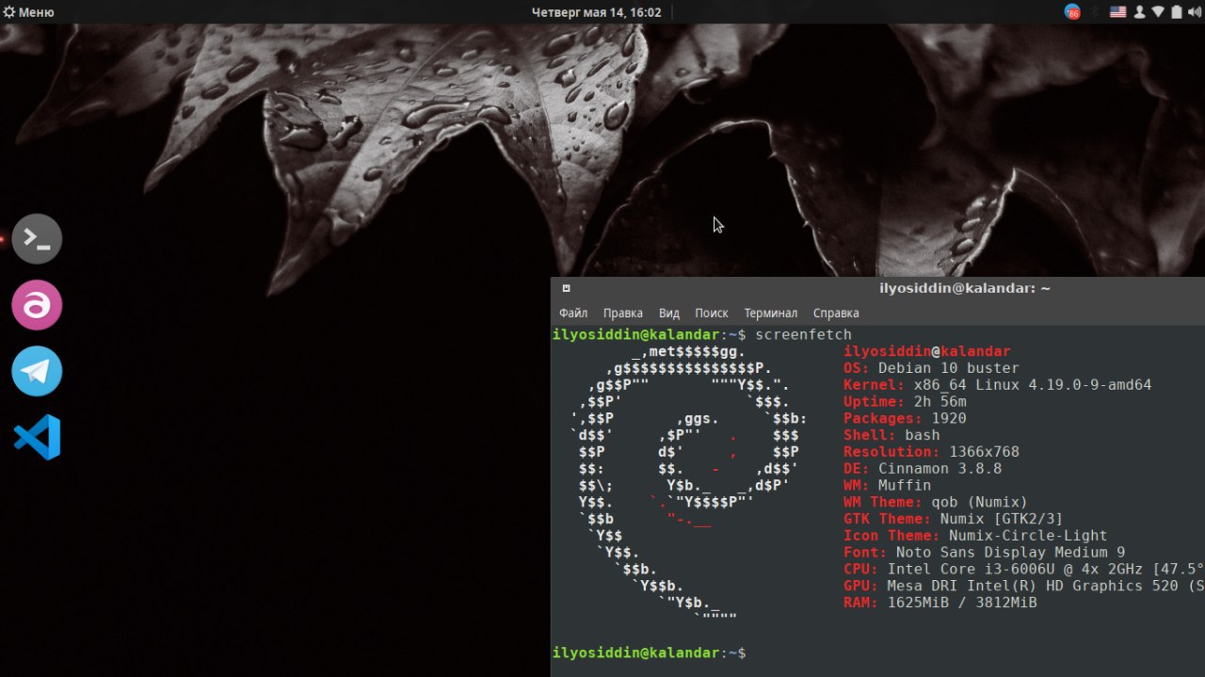
Task: Click the dim Bluetooth tray icon
Action: (1095, 12)
